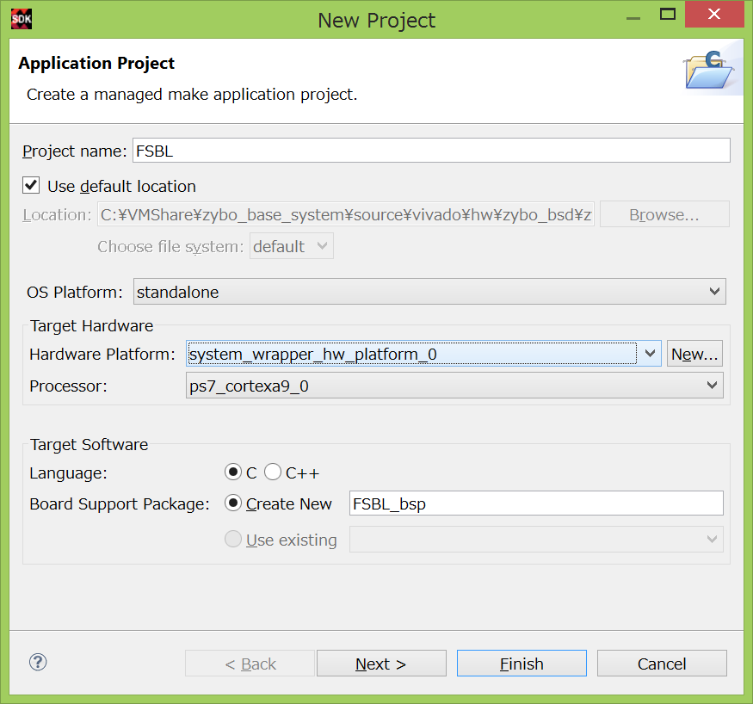The image size is (753, 704).
Task: Click 'Create a managed make application project.' text
Action: (x=192, y=95)
